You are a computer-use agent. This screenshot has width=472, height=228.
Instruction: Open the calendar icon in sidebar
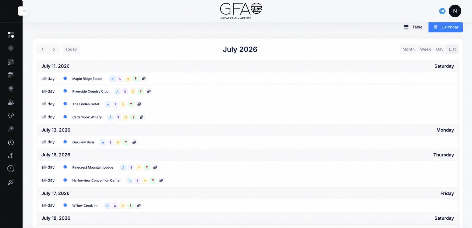pyautogui.click(x=11, y=75)
